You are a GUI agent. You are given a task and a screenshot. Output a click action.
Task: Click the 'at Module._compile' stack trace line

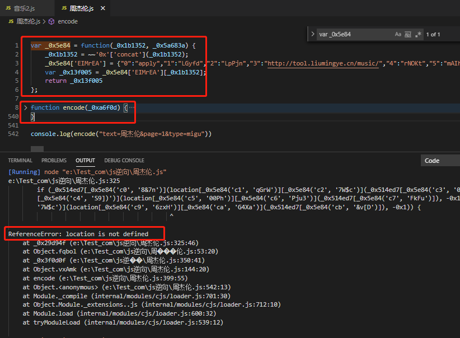[x=126, y=295]
